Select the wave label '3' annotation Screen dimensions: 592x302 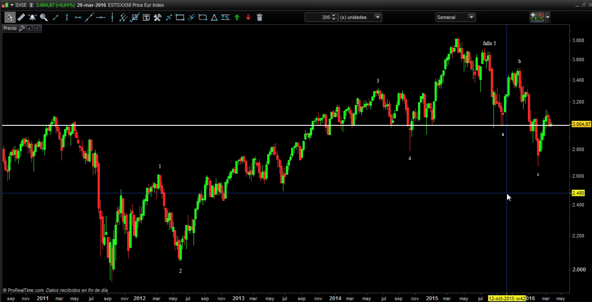click(378, 81)
